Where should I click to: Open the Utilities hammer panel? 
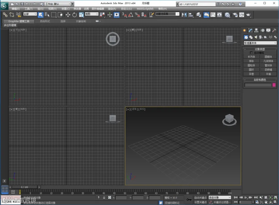[274, 31]
